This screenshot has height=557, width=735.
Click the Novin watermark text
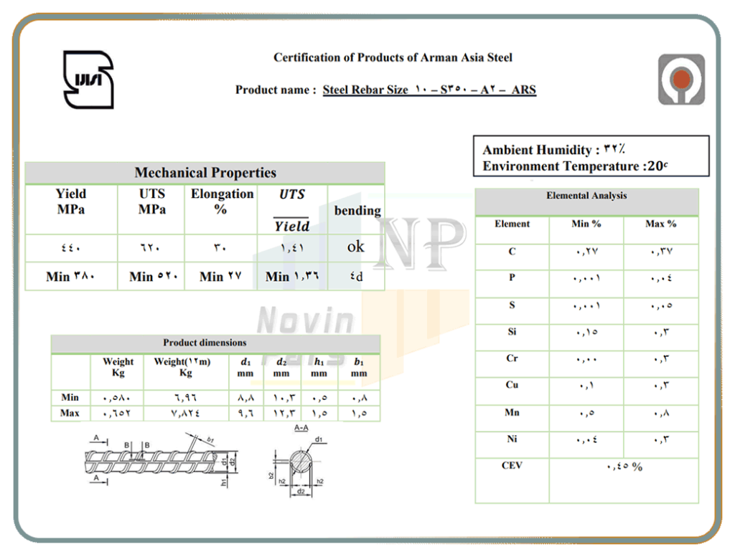(x=305, y=322)
